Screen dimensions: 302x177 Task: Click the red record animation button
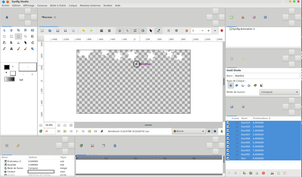coord(222,31)
